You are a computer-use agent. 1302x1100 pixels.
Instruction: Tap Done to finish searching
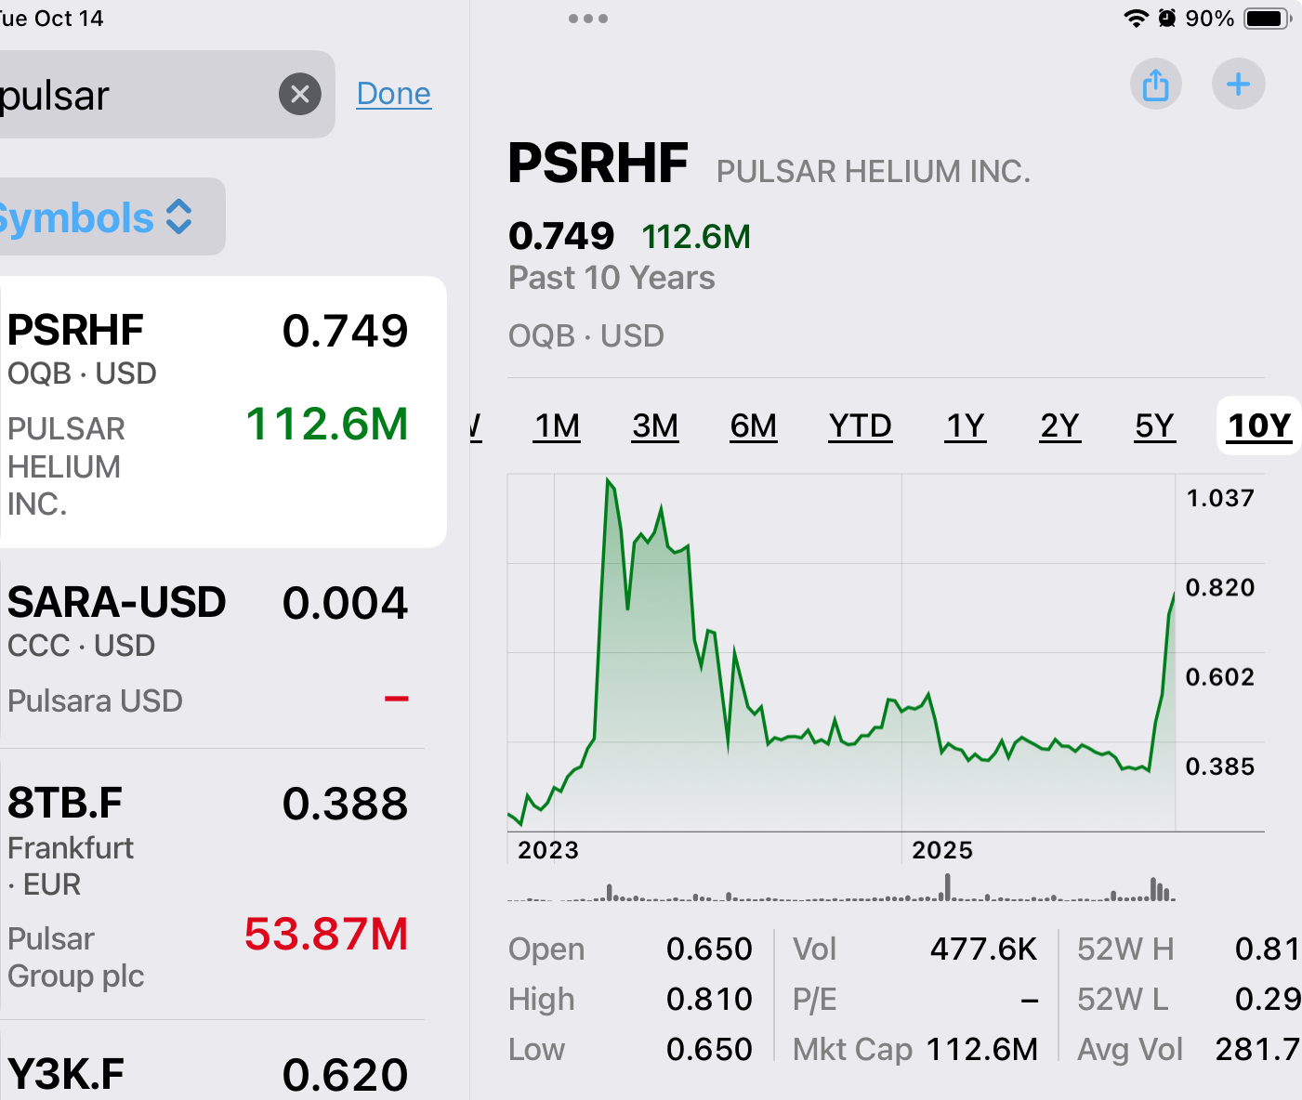(394, 94)
